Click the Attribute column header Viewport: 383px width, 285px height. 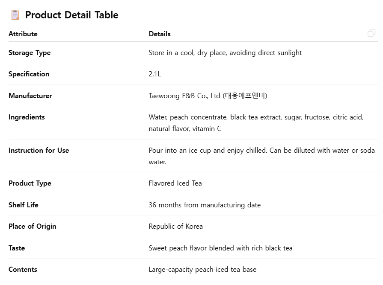coord(23,34)
